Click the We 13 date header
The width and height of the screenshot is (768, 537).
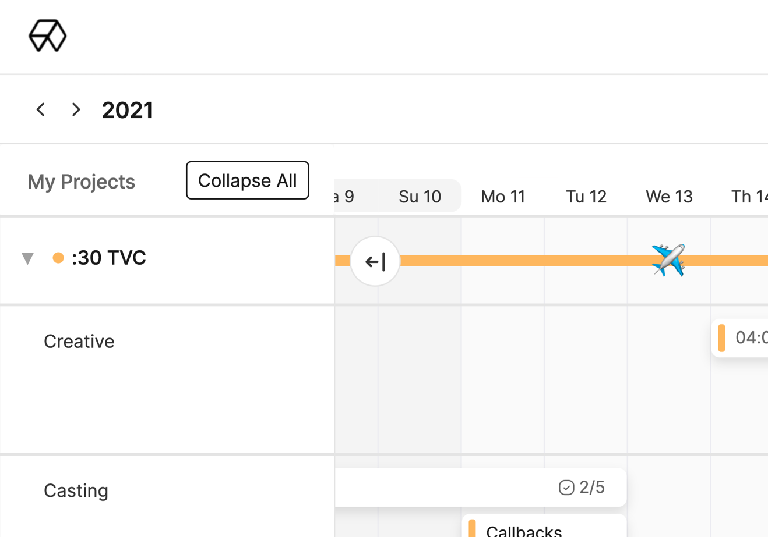click(x=669, y=197)
